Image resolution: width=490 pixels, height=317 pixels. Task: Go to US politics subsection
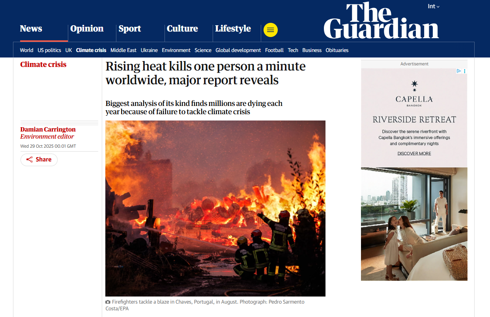coord(49,50)
